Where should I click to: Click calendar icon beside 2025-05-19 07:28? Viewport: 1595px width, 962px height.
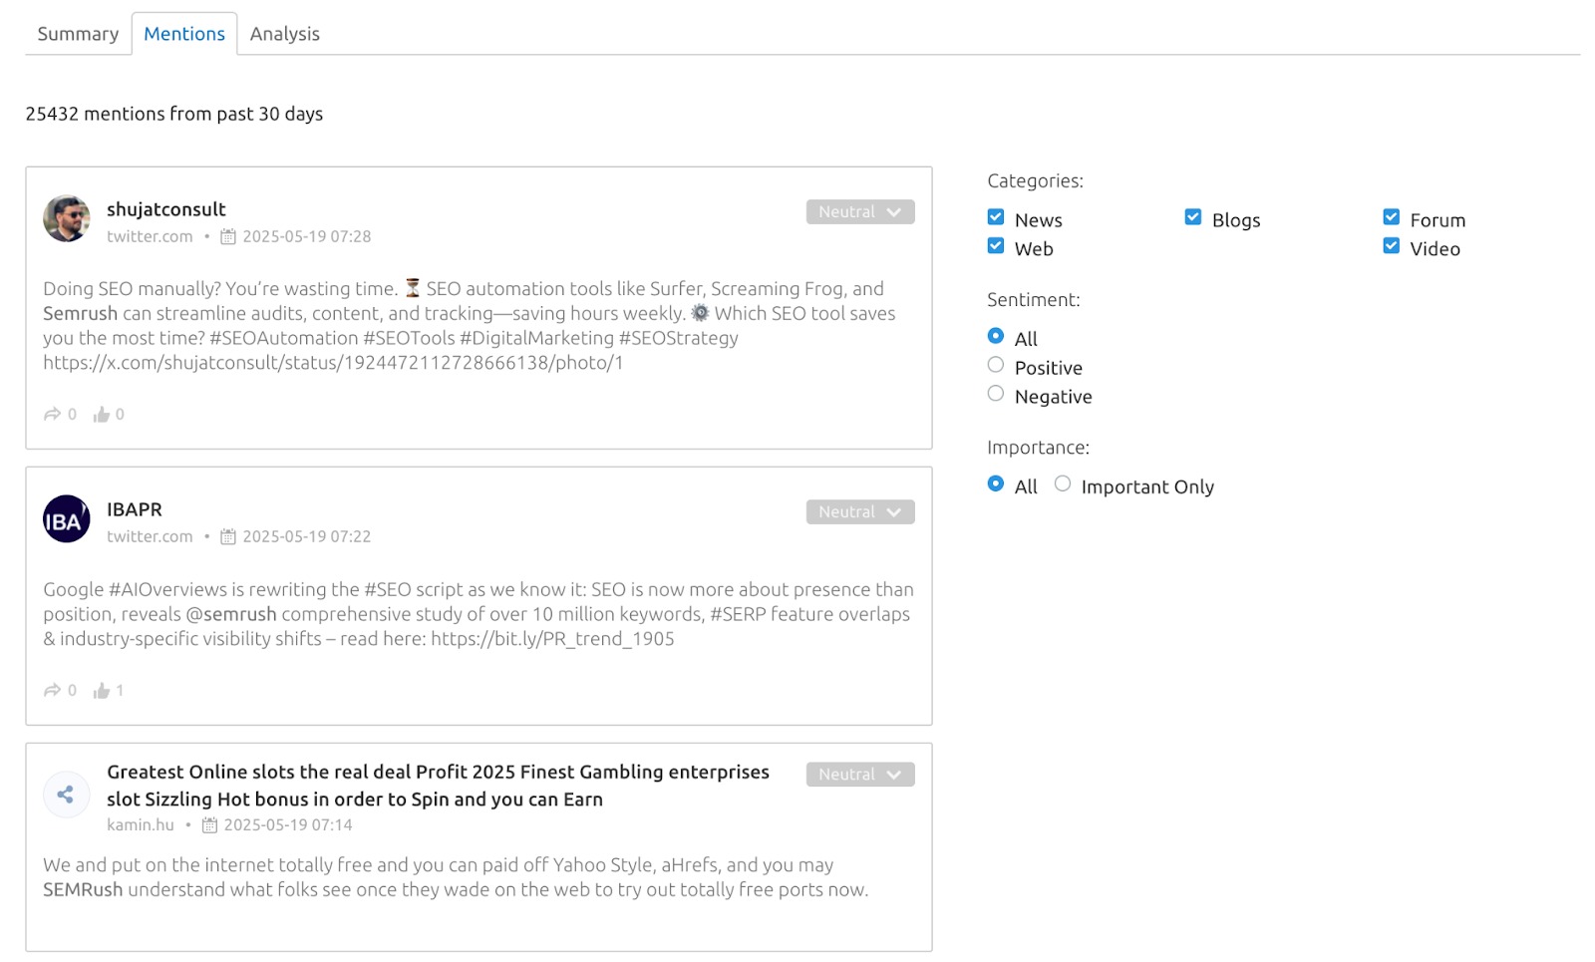click(x=228, y=237)
